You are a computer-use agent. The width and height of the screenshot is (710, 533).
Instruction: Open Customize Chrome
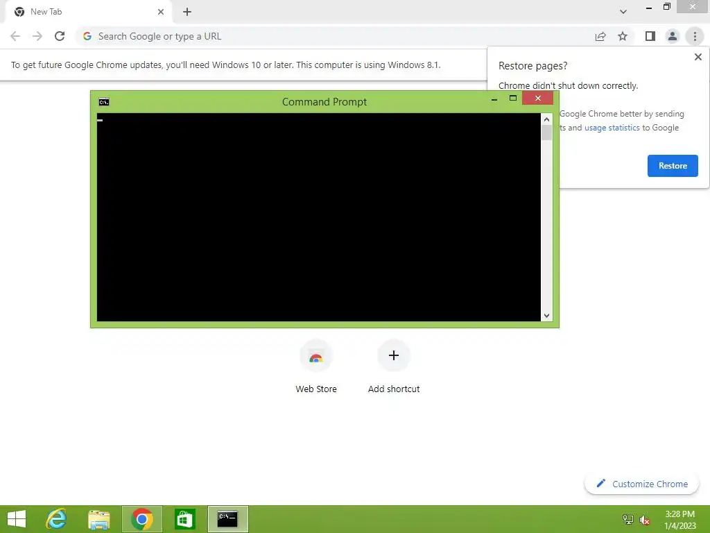(x=641, y=484)
